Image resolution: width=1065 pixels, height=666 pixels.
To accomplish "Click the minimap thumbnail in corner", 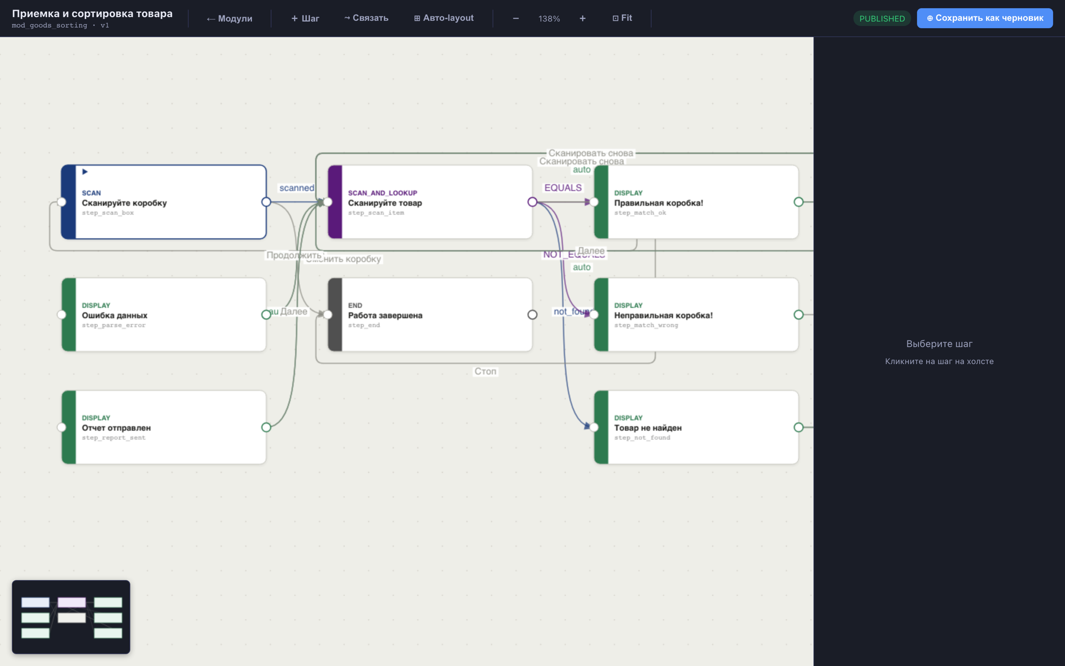I will click(x=71, y=617).
